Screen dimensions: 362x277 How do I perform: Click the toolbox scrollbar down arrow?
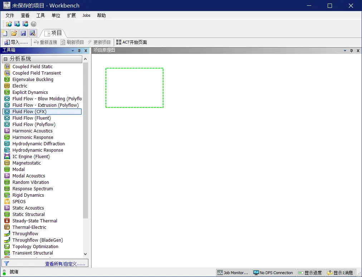click(85, 254)
